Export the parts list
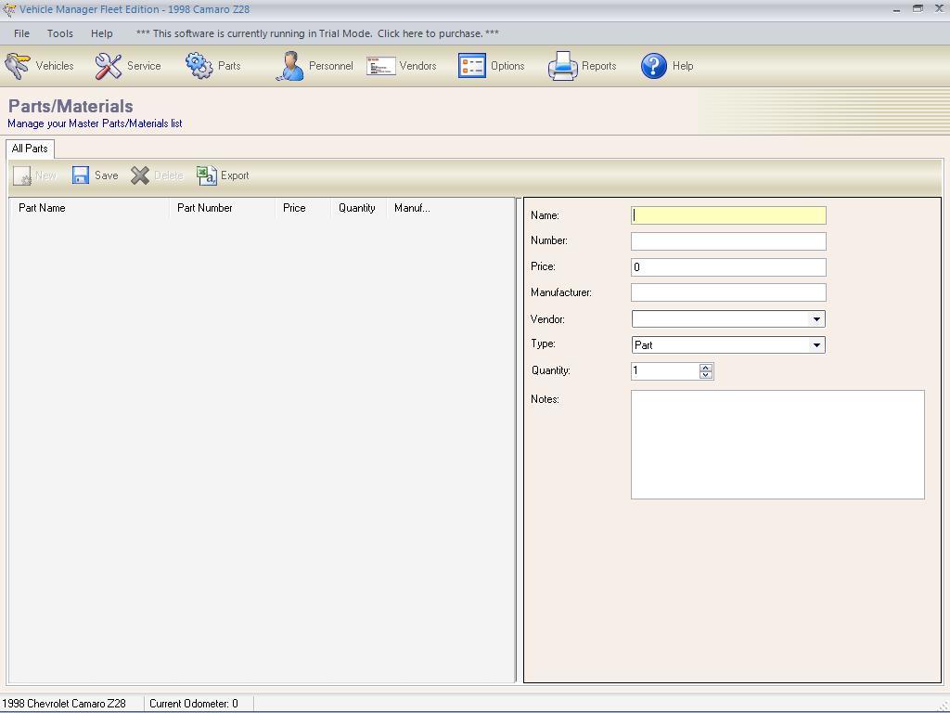 click(223, 175)
